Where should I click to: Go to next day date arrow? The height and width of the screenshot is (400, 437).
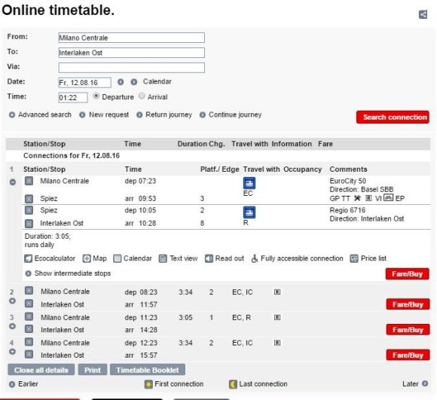134,82
